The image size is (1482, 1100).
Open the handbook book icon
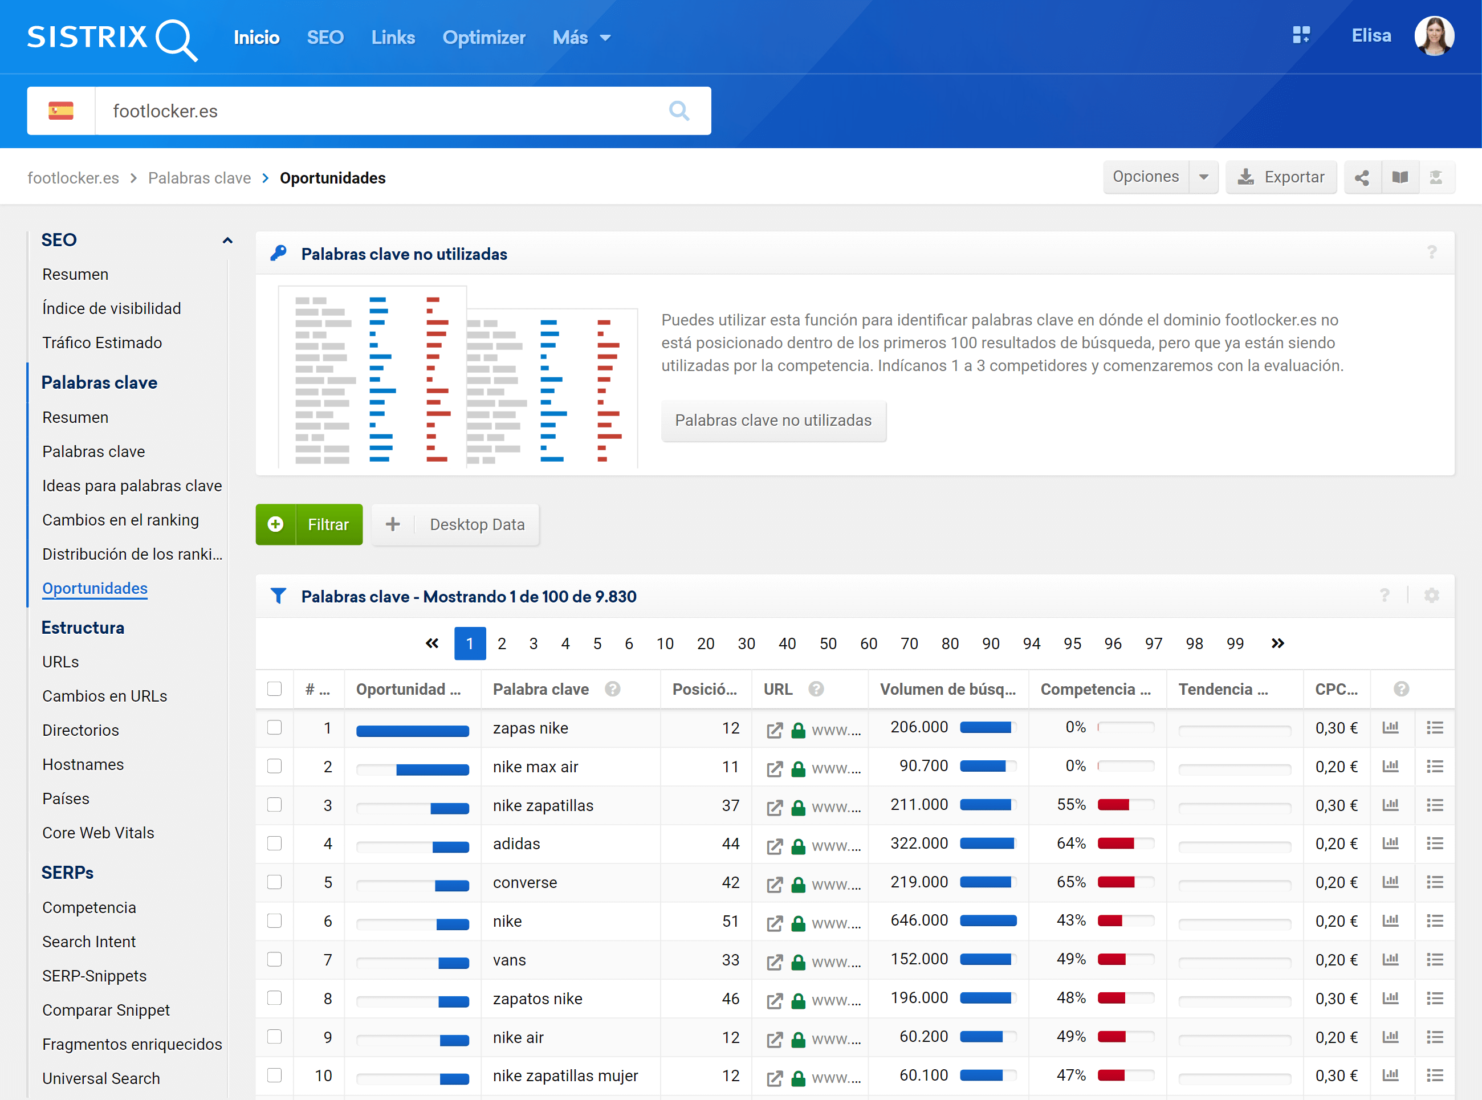(1400, 177)
